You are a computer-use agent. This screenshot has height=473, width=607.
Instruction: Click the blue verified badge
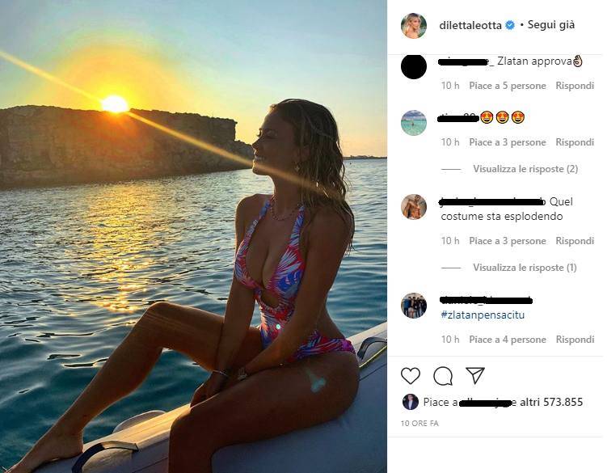click(510, 26)
